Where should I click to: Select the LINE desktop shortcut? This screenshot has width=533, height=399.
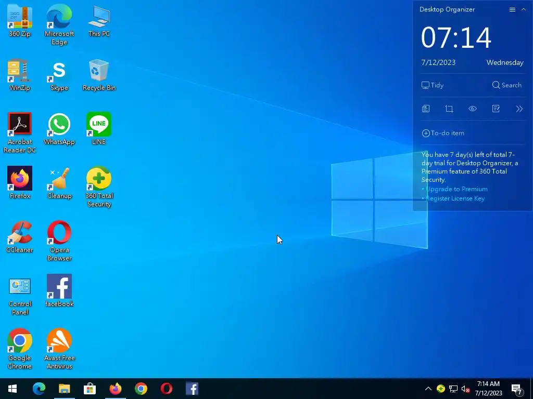pyautogui.click(x=99, y=129)
